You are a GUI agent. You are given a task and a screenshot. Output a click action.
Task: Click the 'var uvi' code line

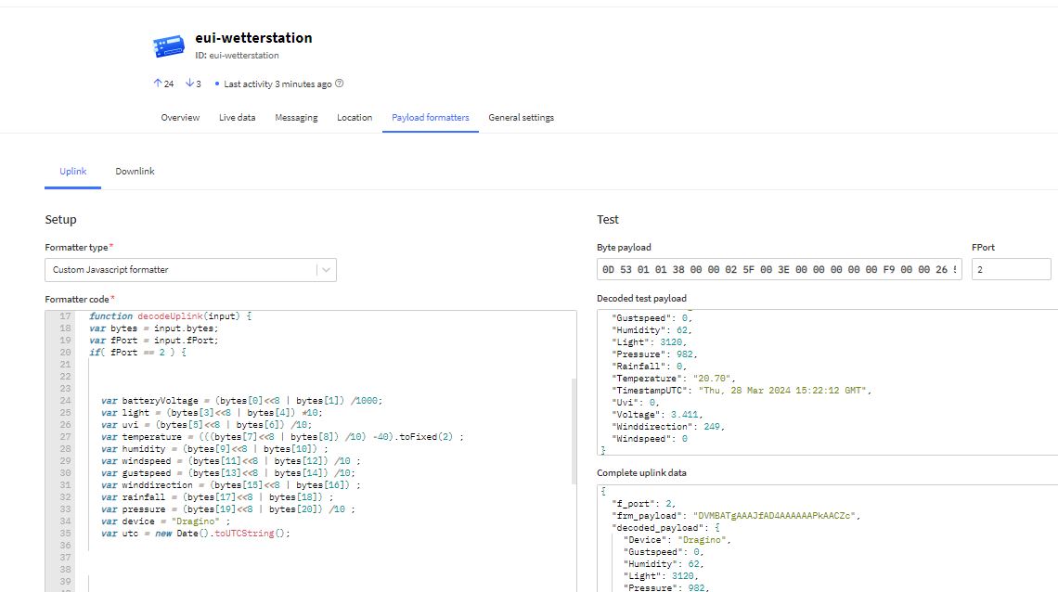[x=206, y=425]
